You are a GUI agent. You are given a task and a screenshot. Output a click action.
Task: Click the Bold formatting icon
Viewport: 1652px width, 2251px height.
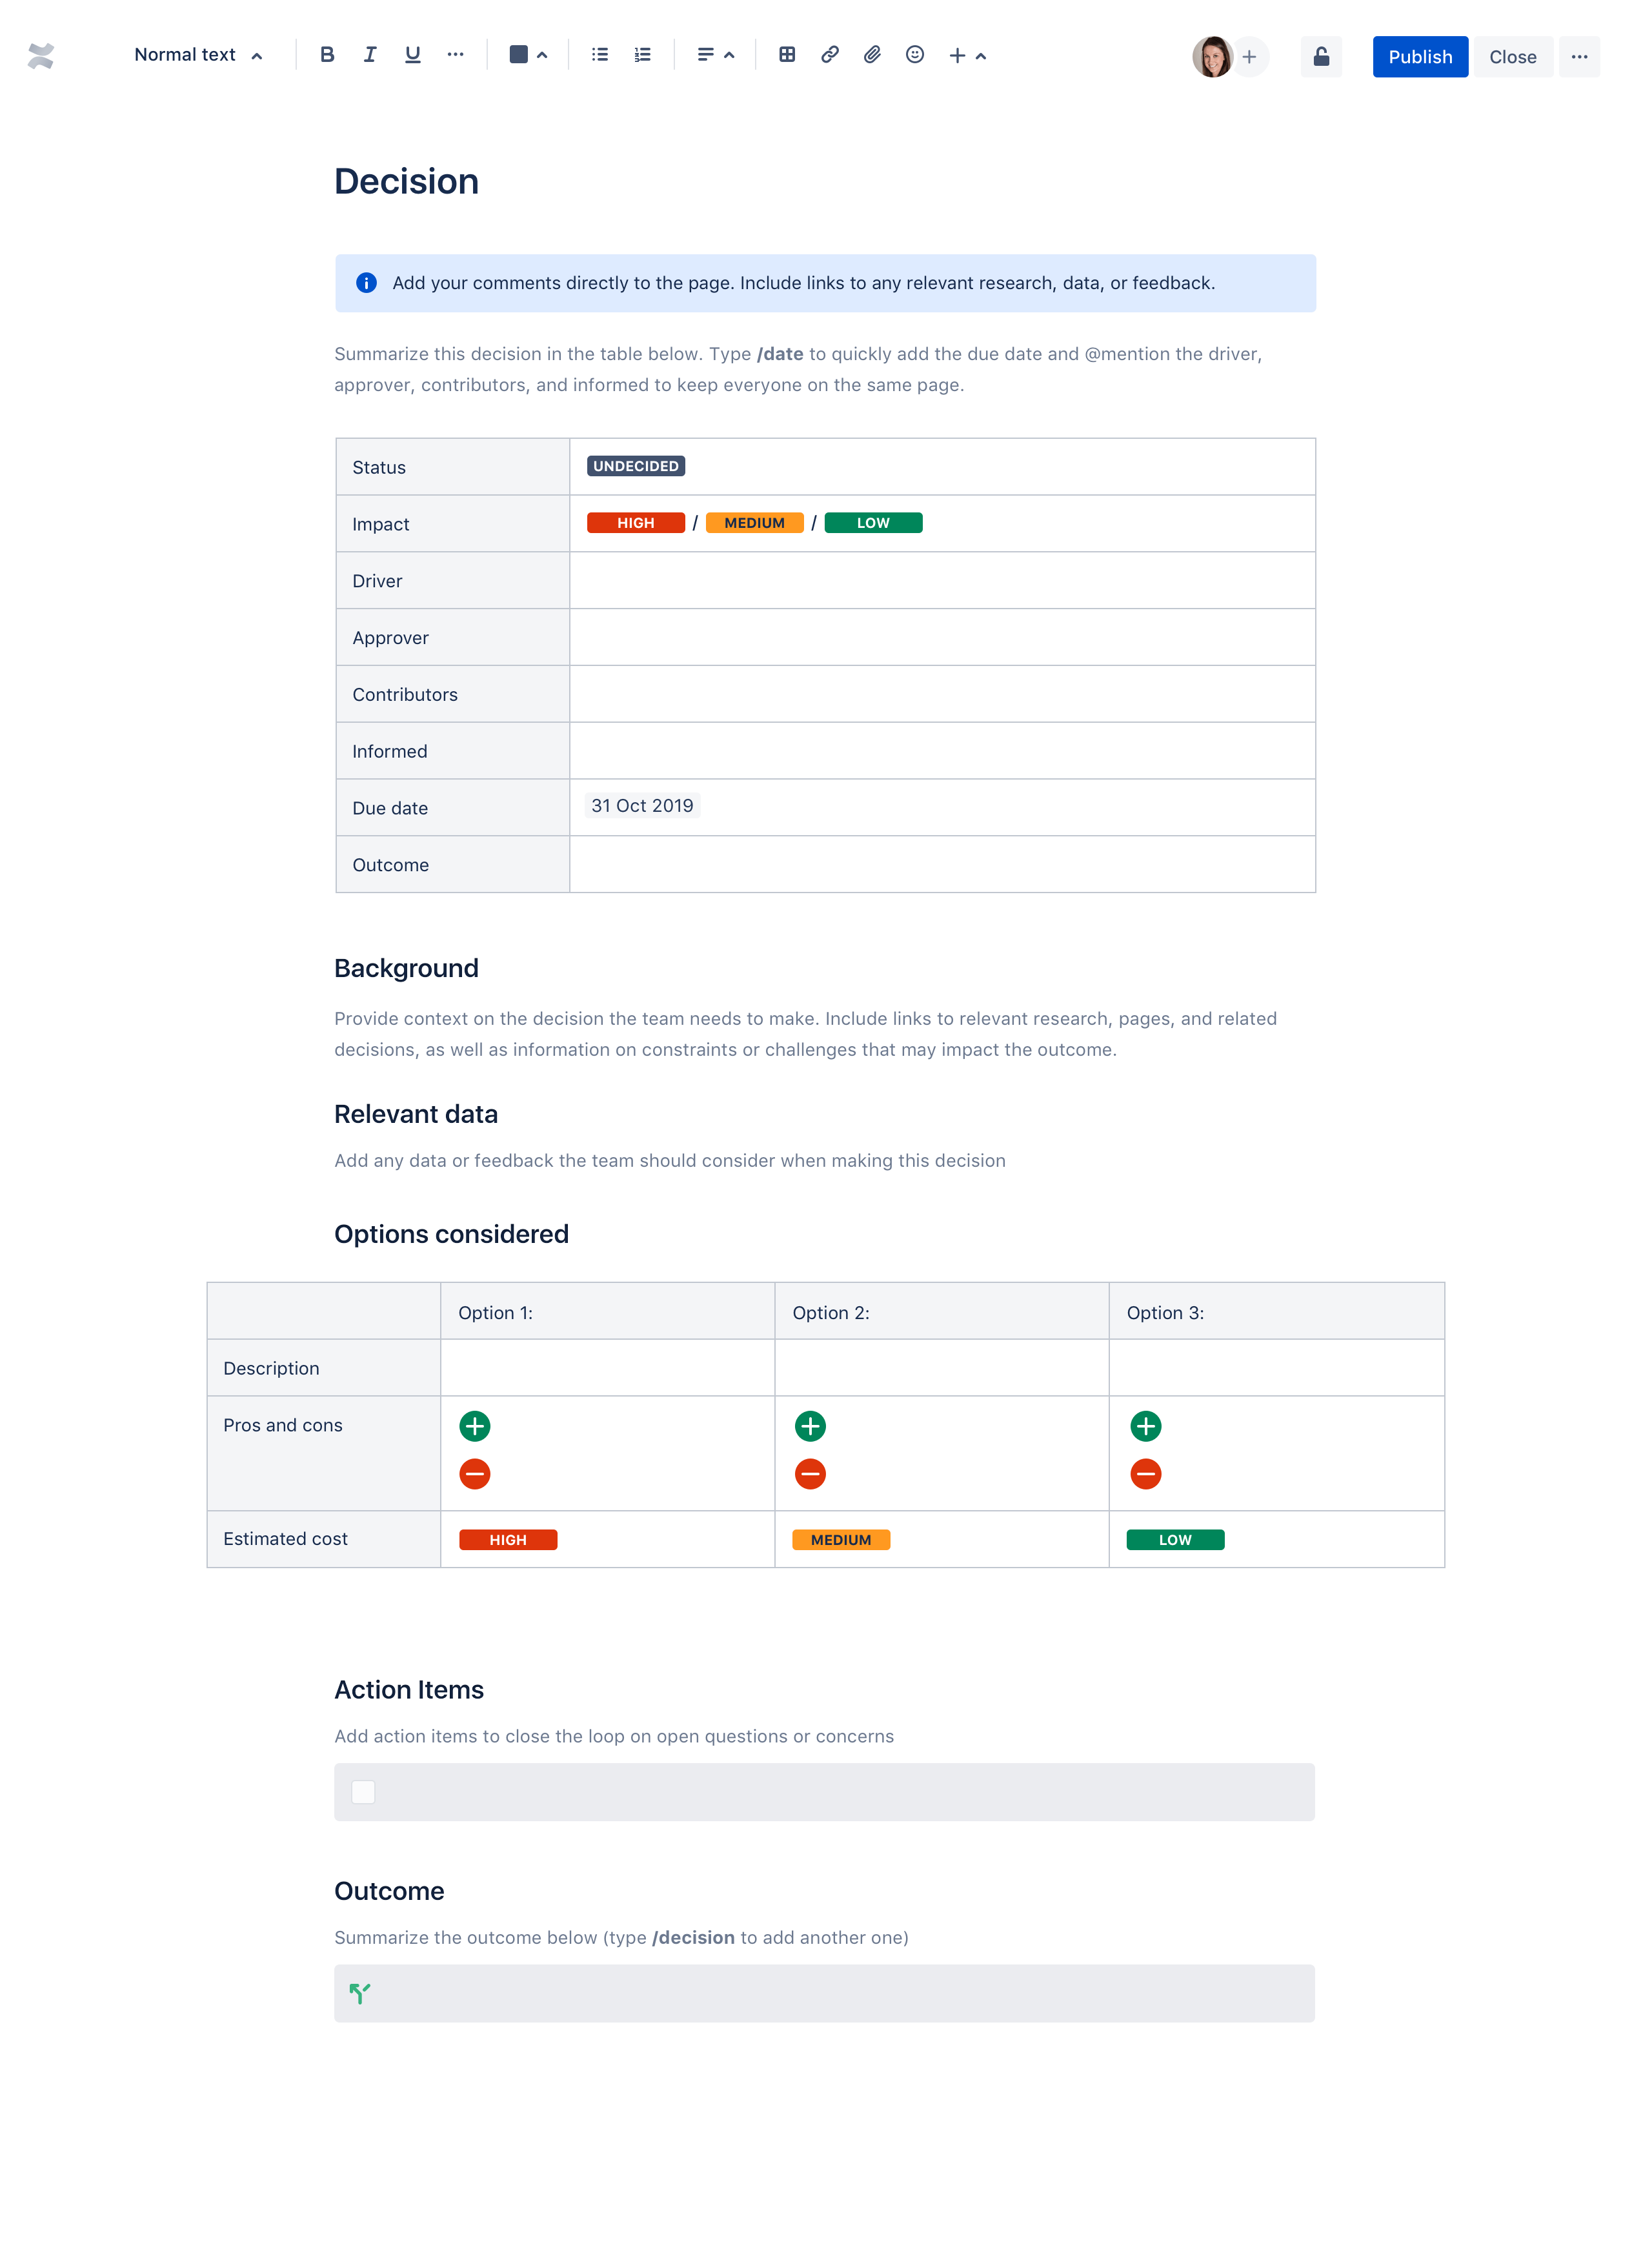click(327, 54)
